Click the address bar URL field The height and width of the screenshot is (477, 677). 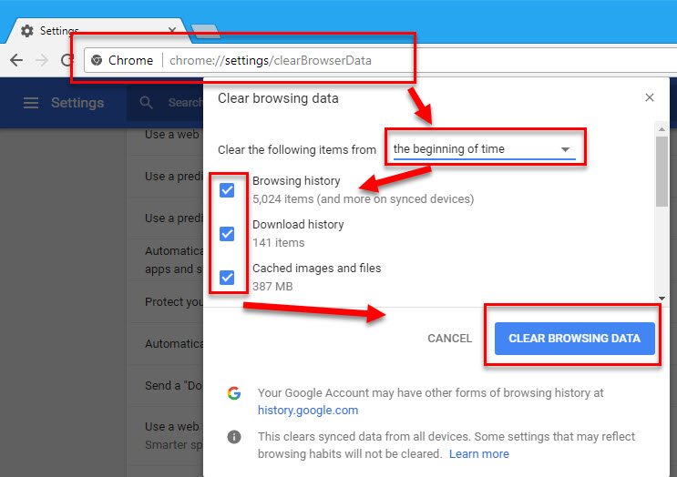[x=273, y=60]
